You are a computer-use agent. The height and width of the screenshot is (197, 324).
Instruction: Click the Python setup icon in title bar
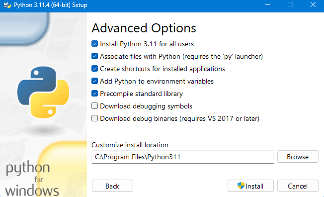[7, 5]
